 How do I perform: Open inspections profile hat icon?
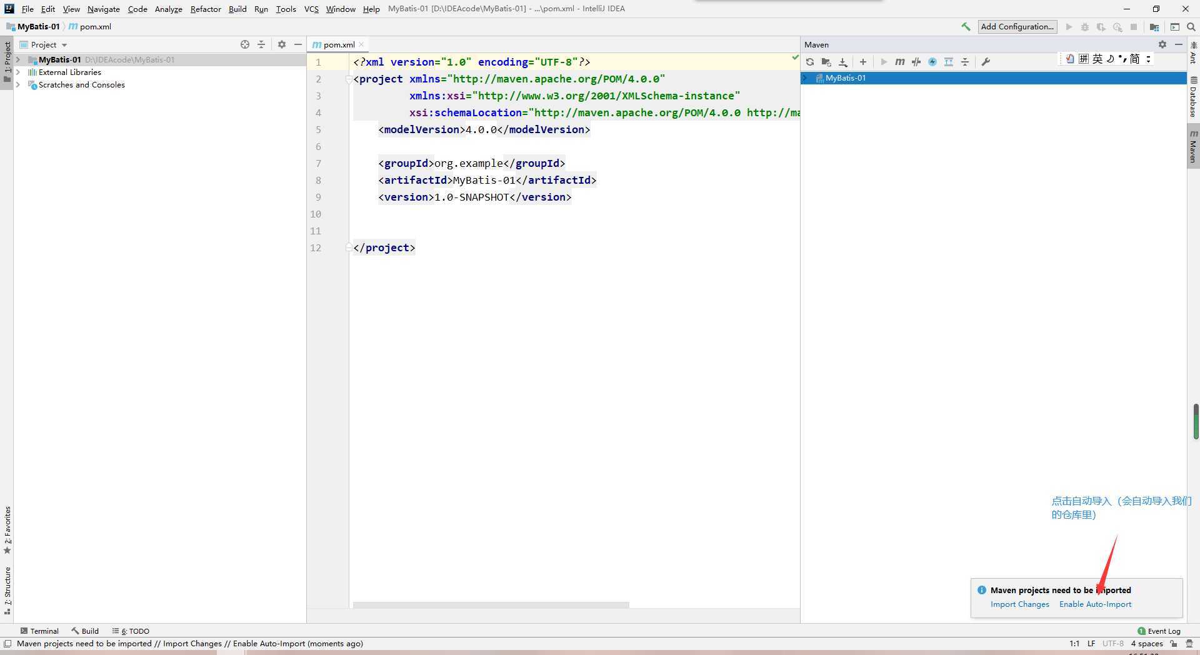point(1189,644)
